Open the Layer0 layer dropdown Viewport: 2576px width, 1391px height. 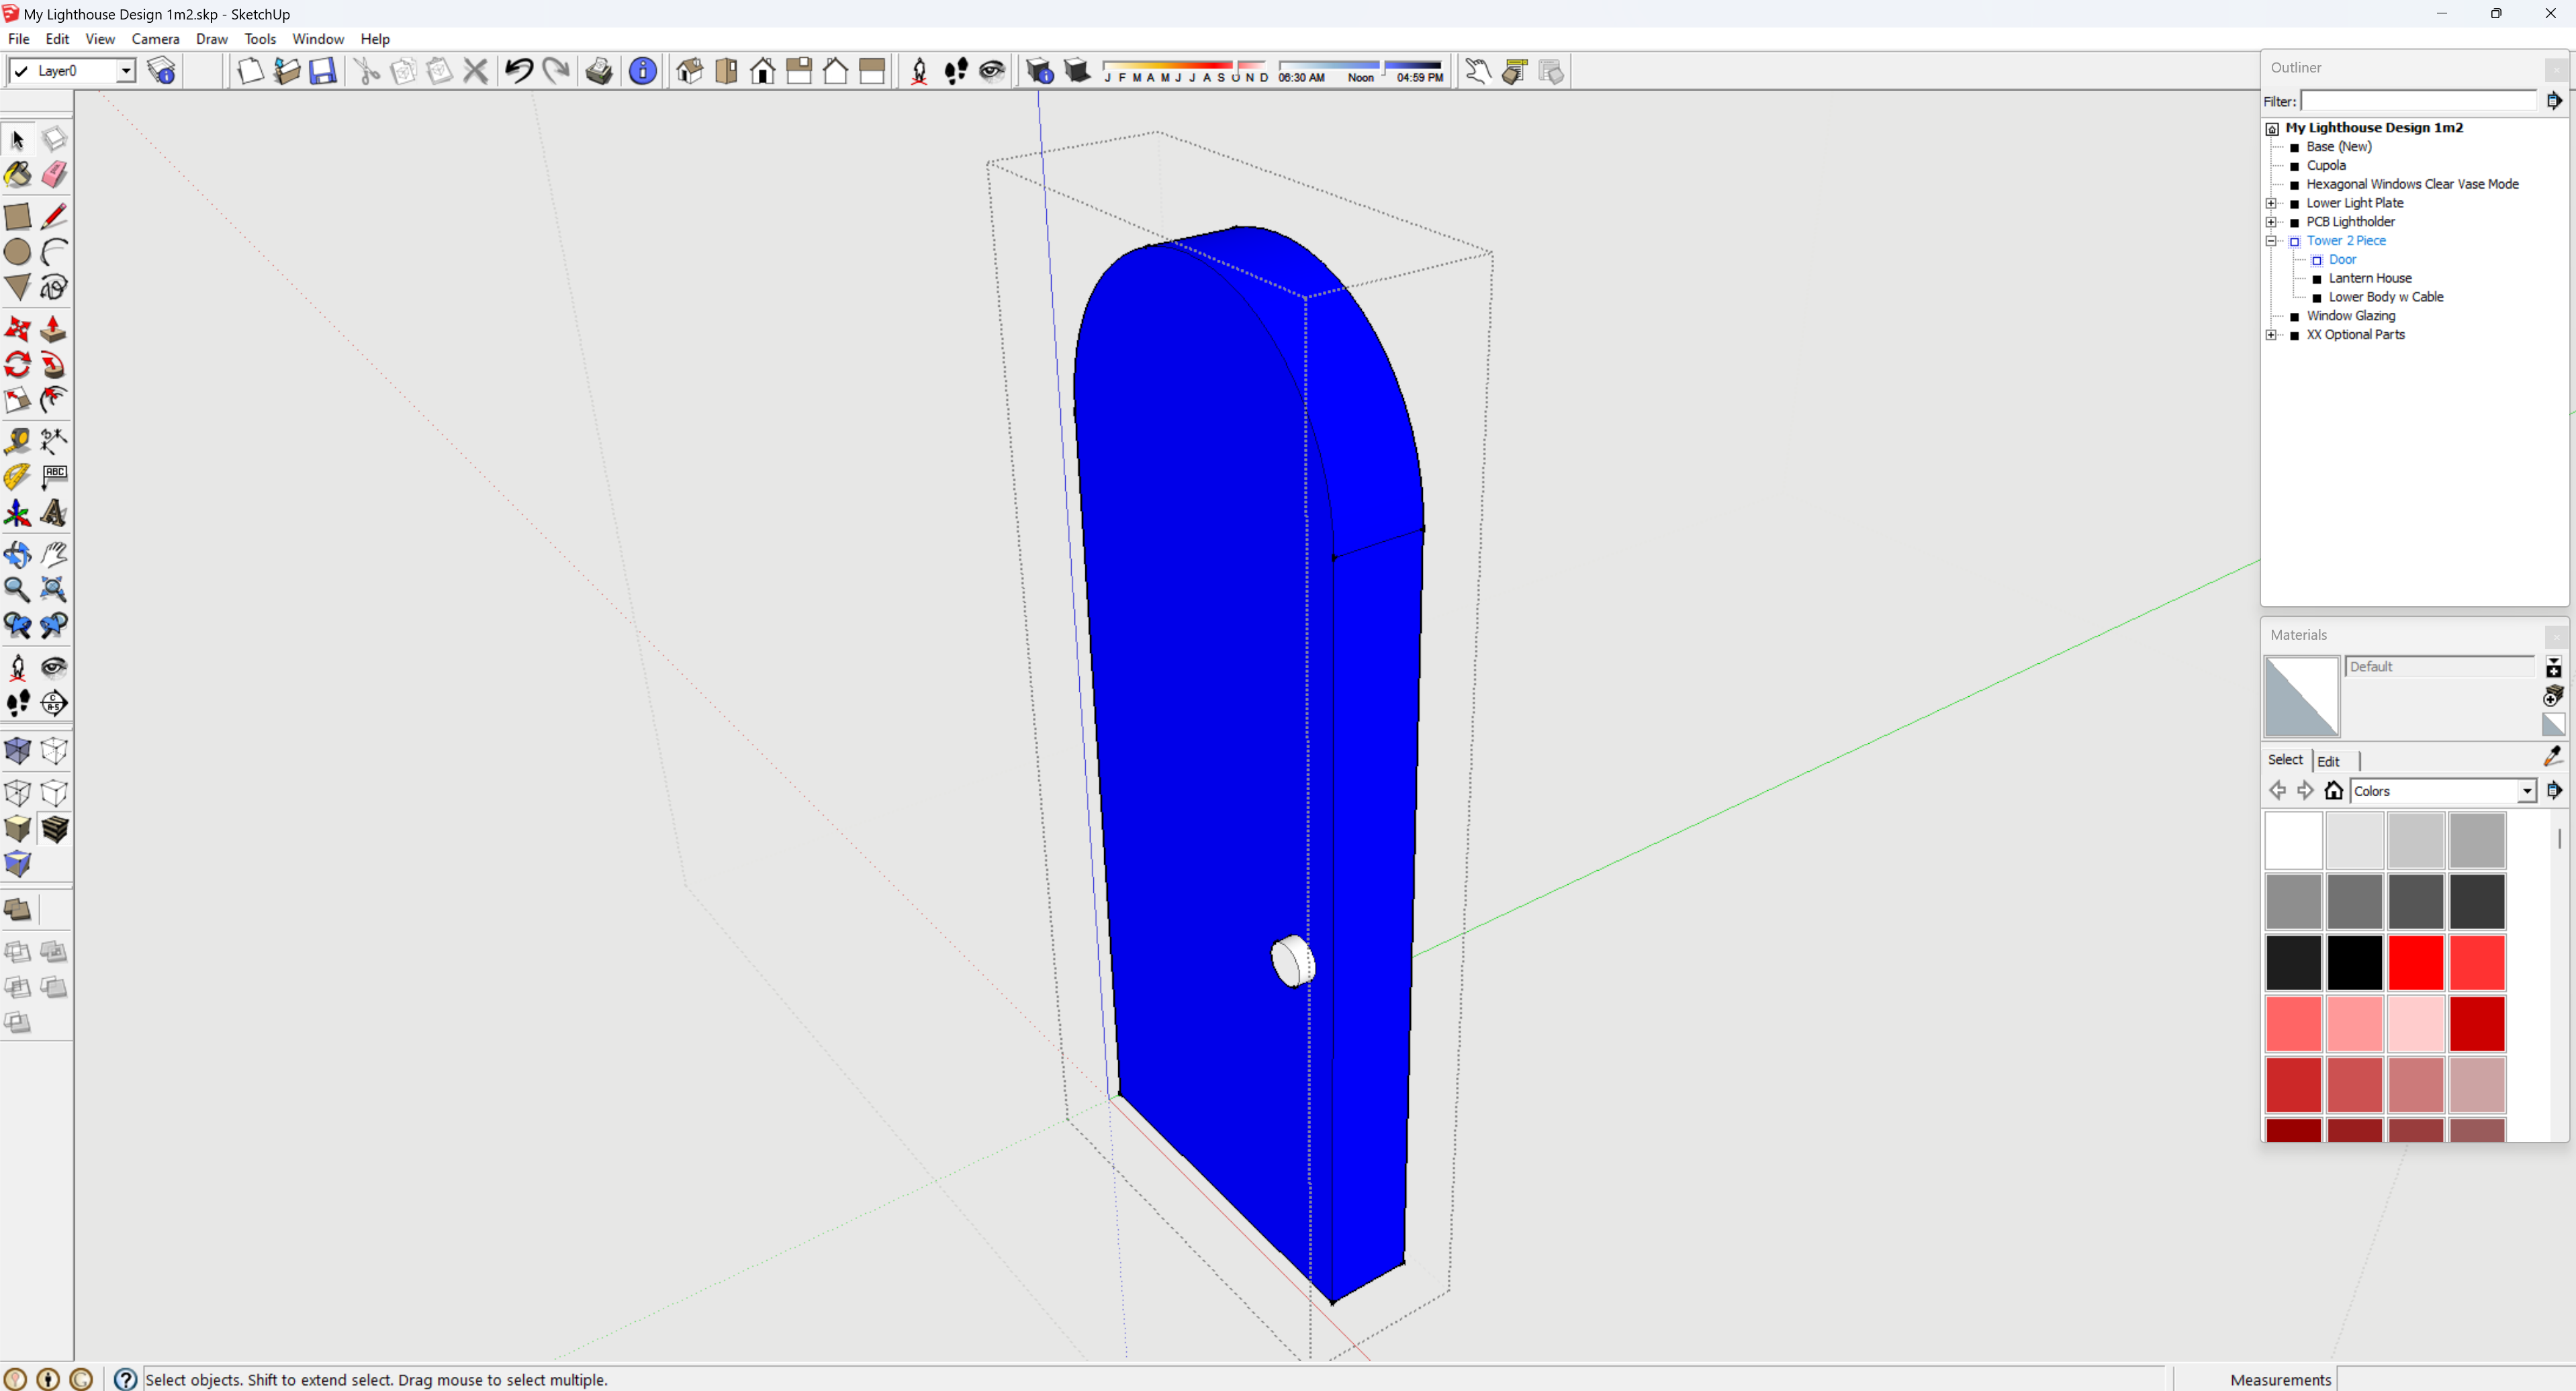click(126, 71)
